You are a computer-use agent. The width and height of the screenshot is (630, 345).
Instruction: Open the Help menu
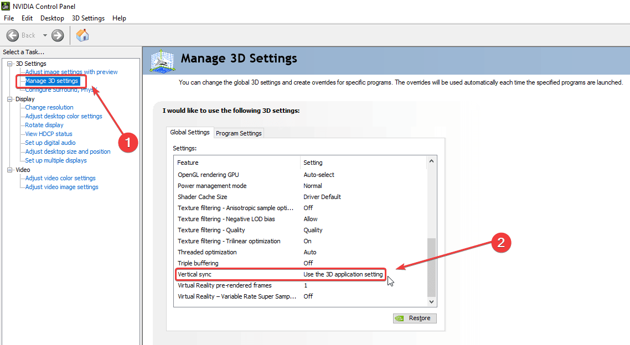click(119, 18)
